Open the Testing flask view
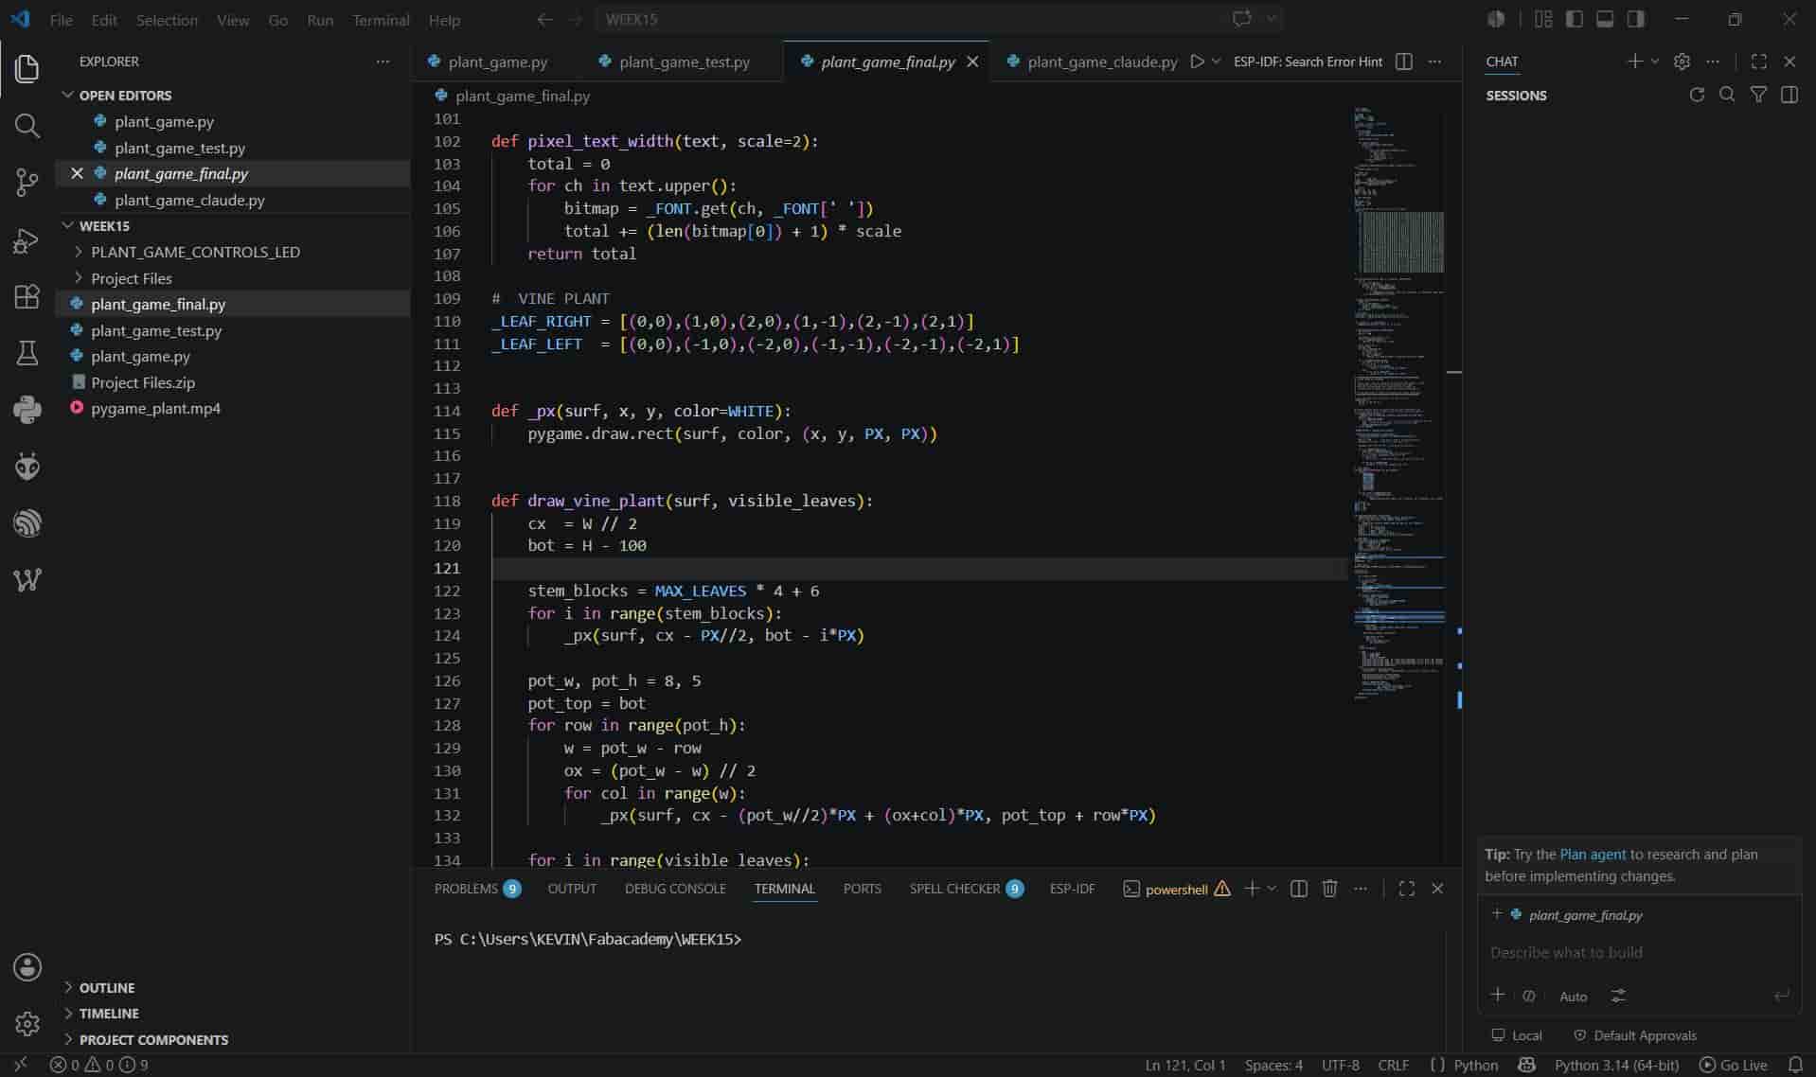 tap(27, 353)
